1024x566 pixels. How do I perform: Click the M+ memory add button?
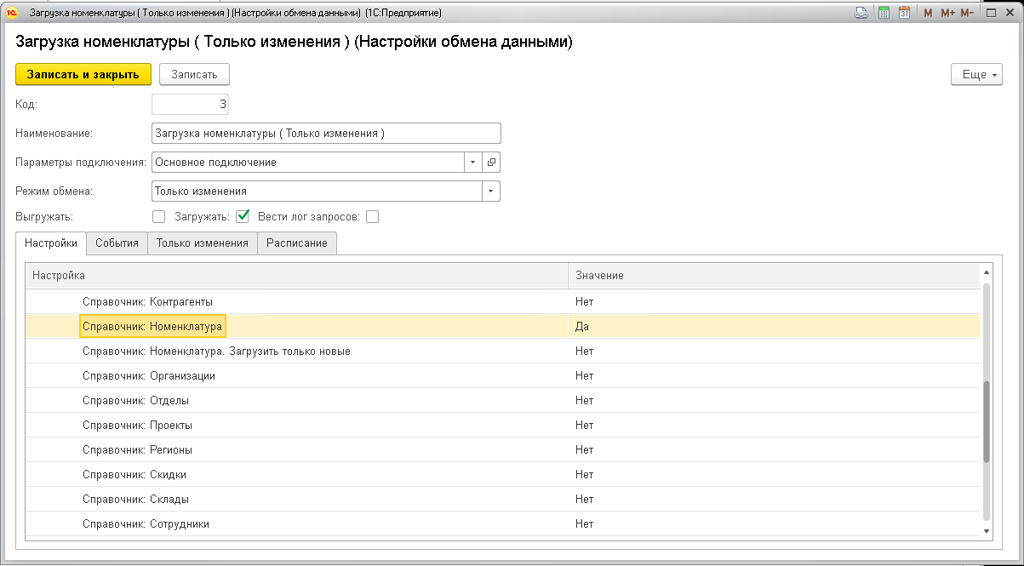tap(947, 13)
